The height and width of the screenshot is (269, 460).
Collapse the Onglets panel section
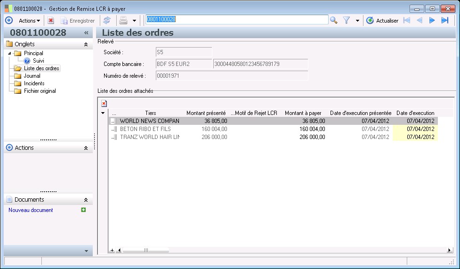(x=86, y=44)
